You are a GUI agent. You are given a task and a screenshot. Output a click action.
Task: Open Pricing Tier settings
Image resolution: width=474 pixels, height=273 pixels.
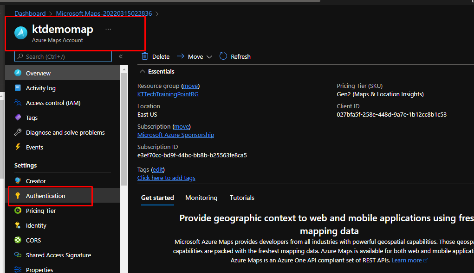click(63, 211)
